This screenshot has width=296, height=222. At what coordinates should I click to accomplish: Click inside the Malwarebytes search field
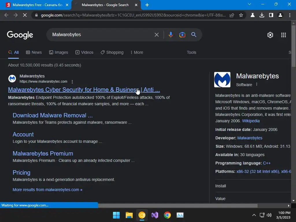(102, 35)
